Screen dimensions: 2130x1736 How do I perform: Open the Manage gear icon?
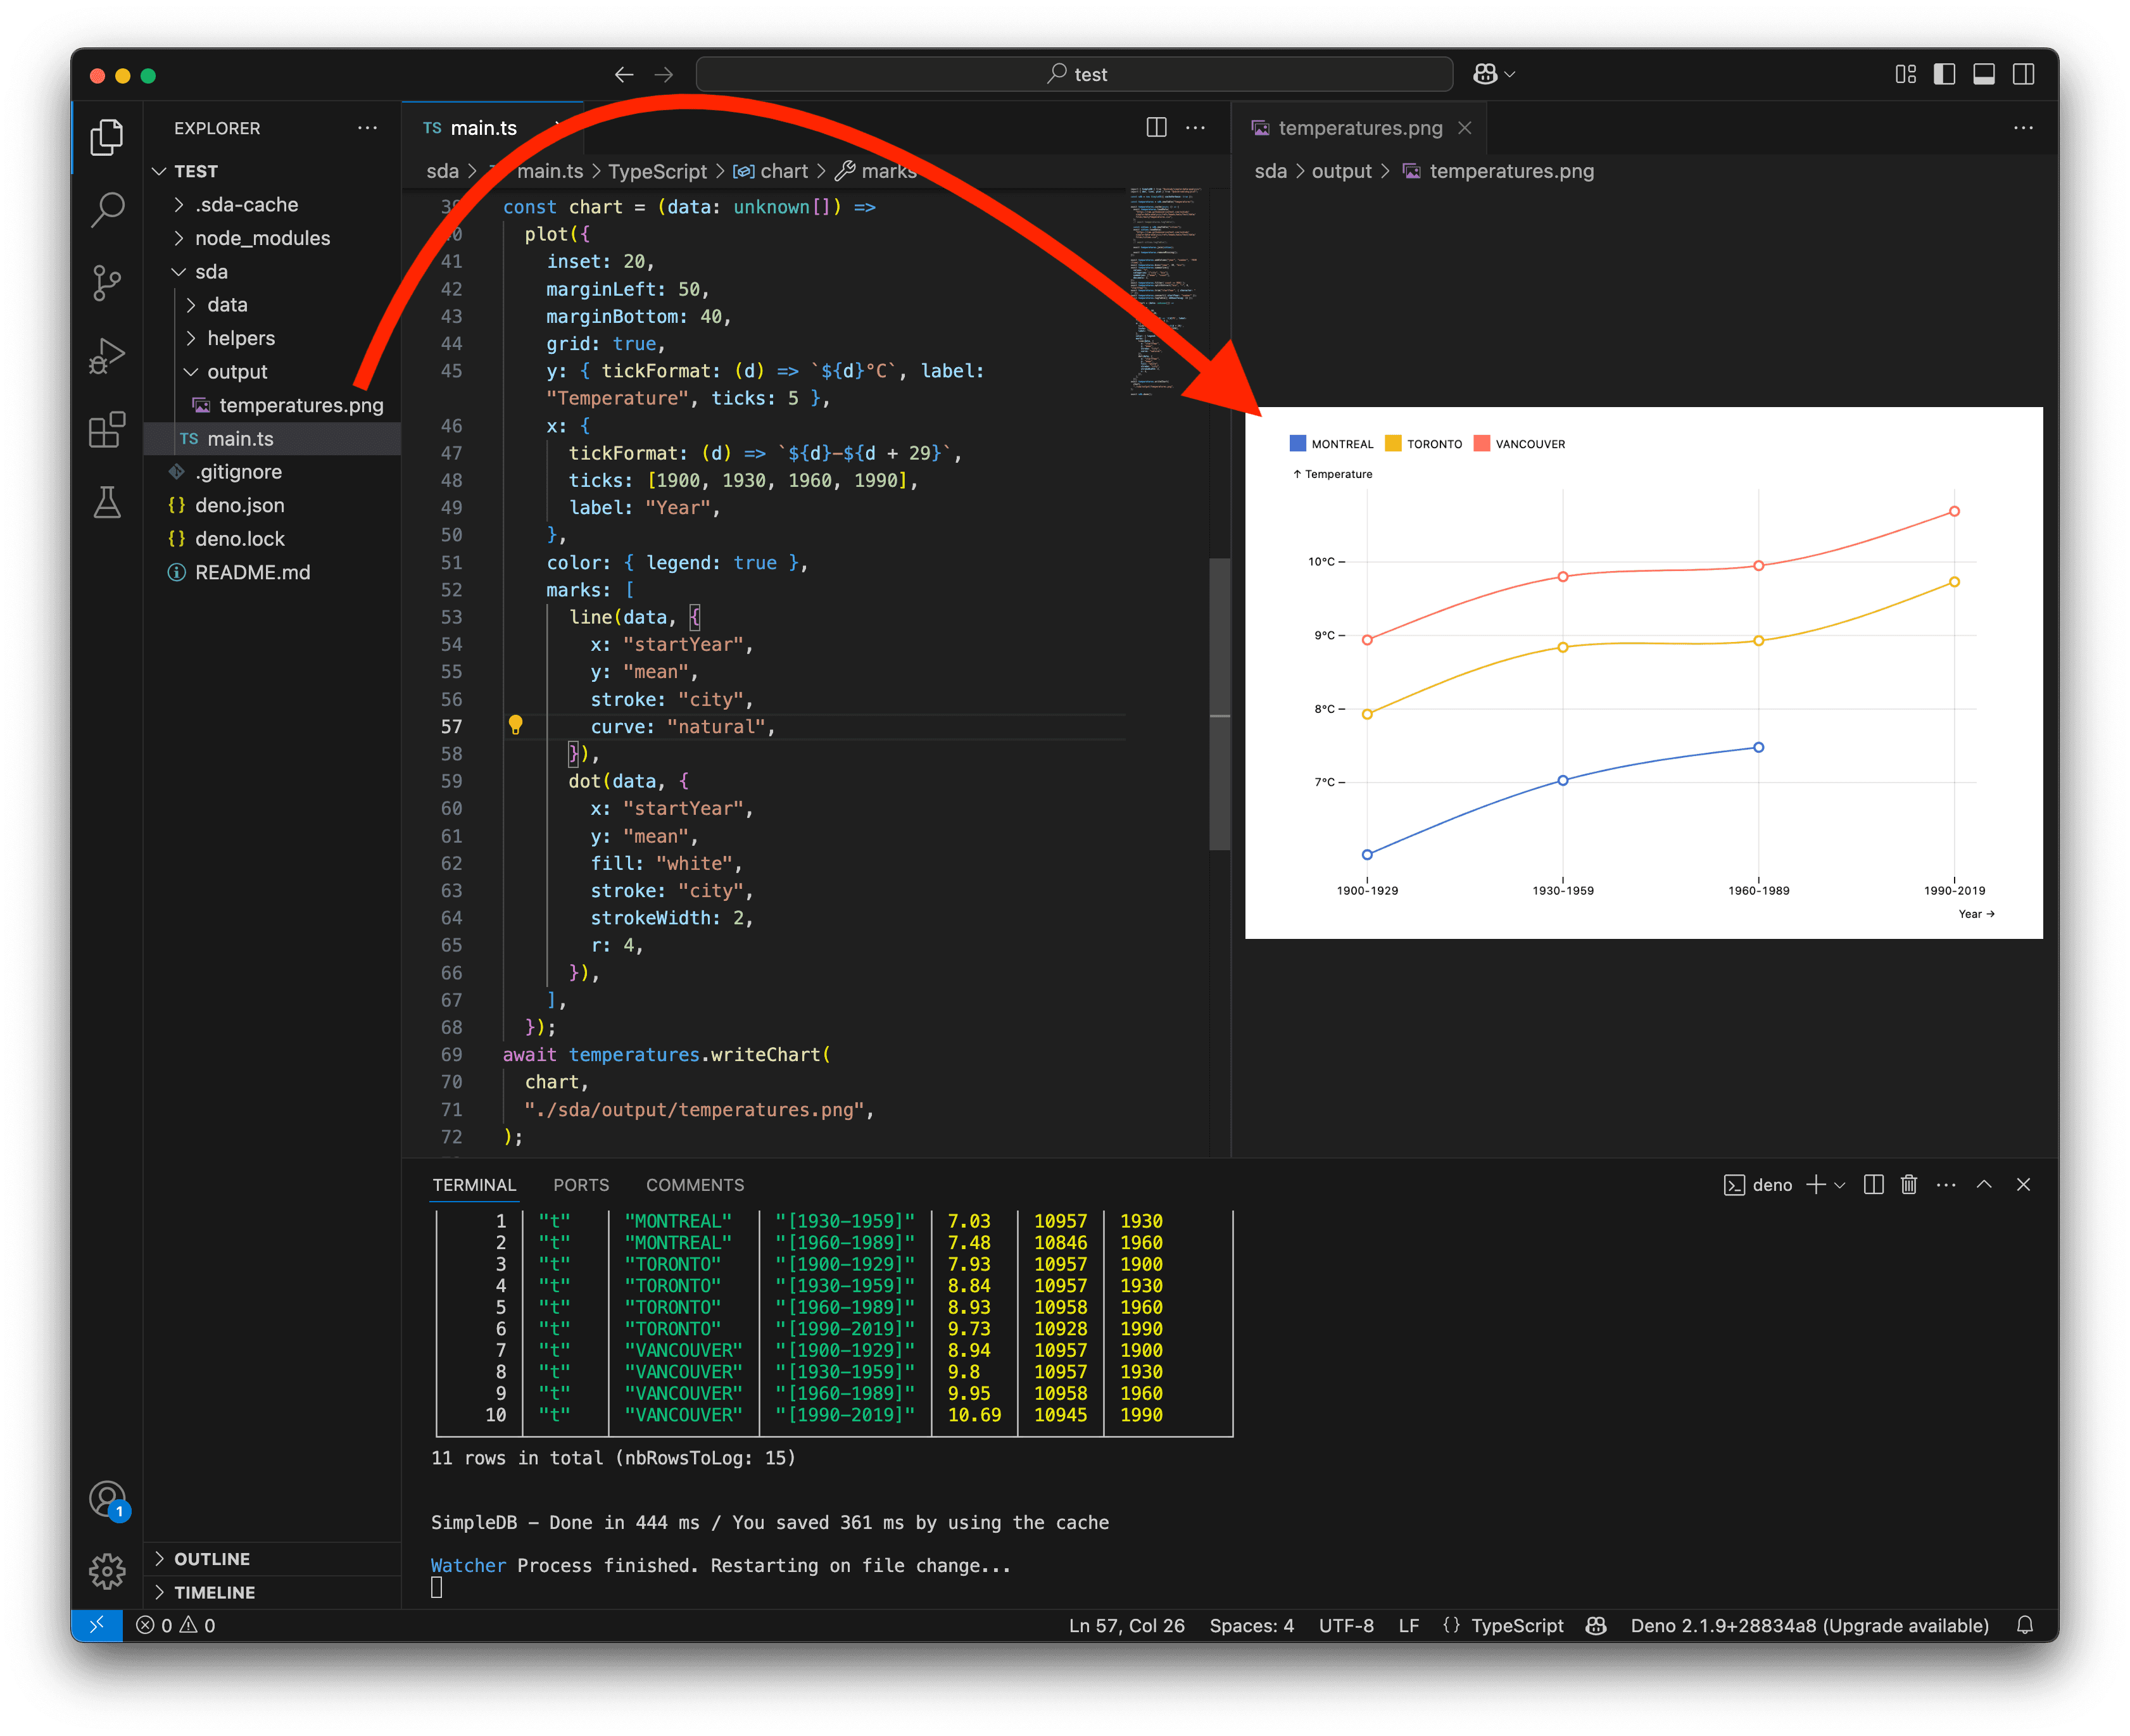[107, 1571]
